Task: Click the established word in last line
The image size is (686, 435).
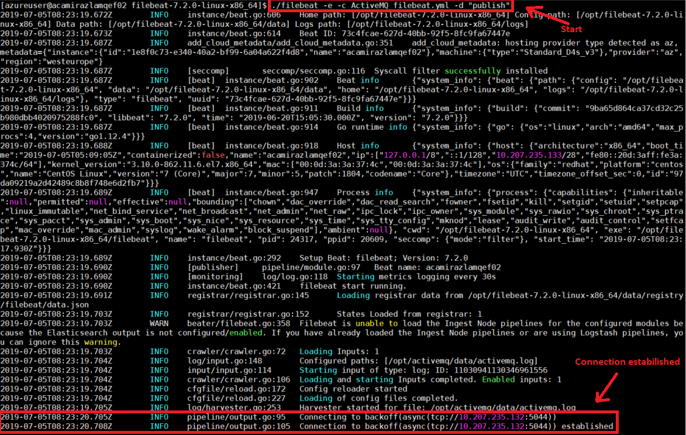Action: point(588,426)
